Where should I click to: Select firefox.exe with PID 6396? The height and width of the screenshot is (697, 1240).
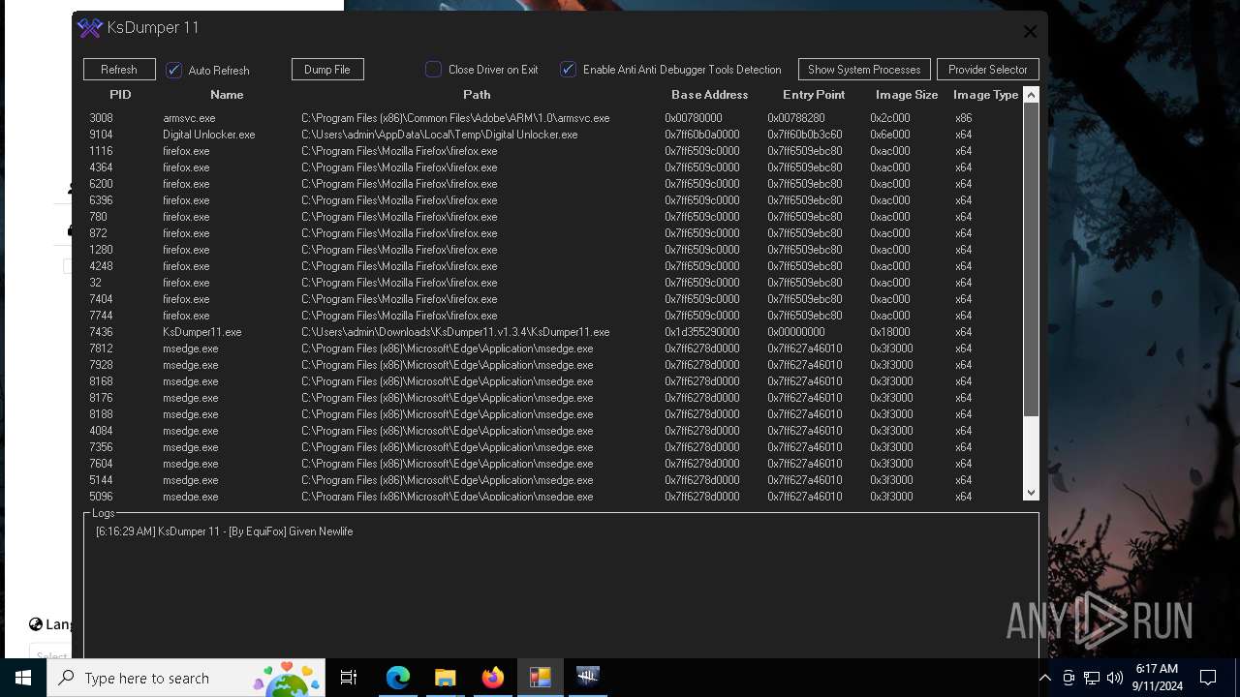pos(552,200)
